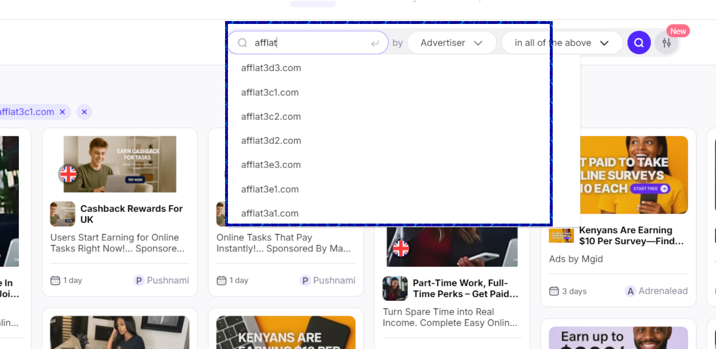The height and width of the screenshot is (349, 716).
Task: Click small thumbnail beside Kenyans Are Earning title
Action: pos(561,236)
